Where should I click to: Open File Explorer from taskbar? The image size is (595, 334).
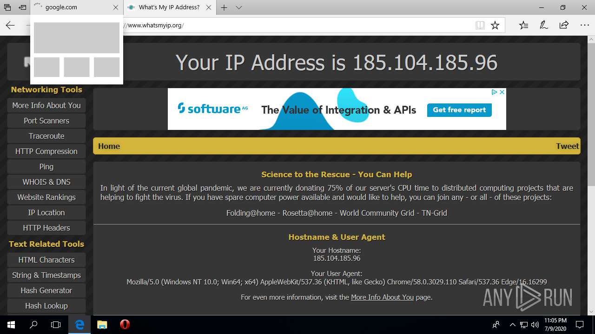coord(102,325)
